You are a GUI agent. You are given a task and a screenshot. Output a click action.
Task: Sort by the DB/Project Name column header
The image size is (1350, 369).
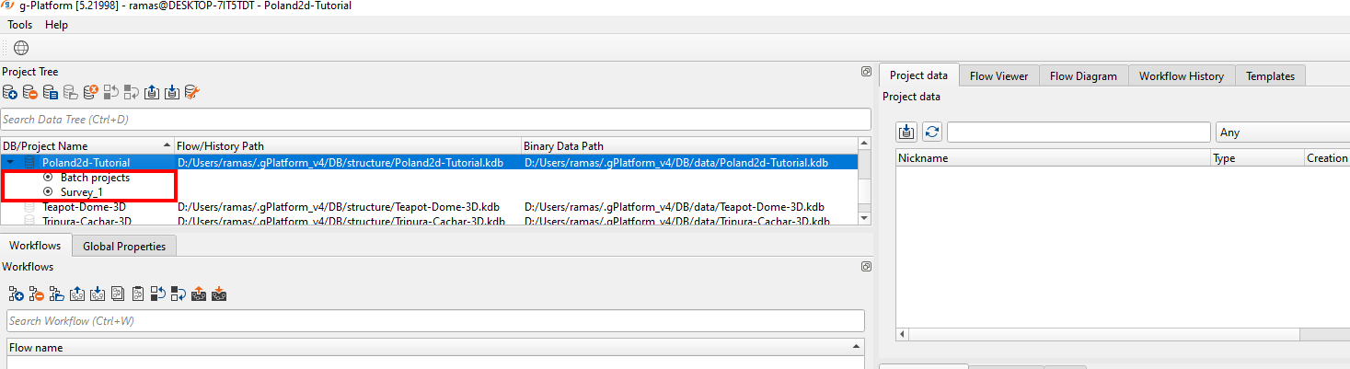(x=87, y=145)
